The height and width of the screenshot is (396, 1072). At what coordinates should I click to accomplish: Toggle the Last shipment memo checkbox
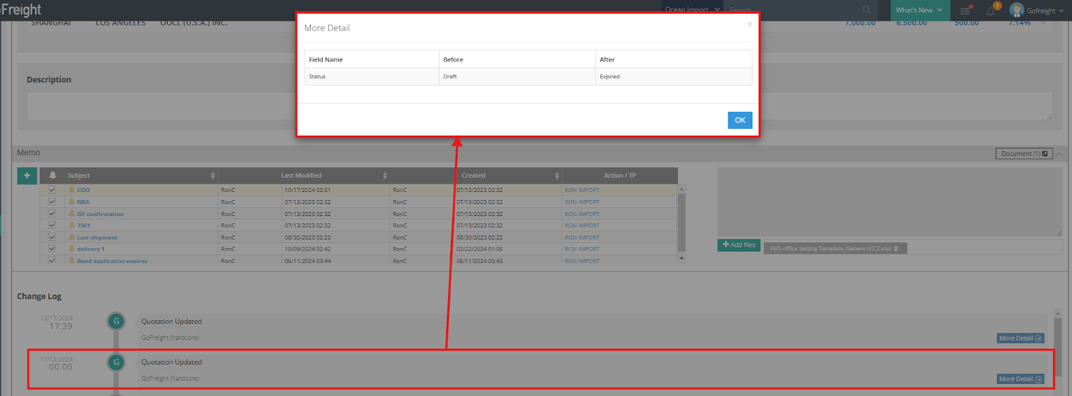pyautogui.click(x=52, y=237)
